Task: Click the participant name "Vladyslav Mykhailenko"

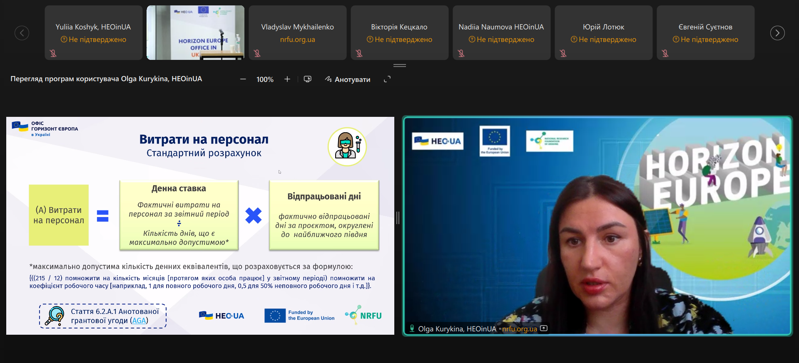Action: click(x=298, y=27)
